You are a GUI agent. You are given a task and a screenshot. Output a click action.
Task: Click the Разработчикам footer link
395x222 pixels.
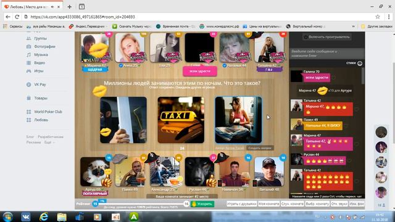click(x=51, y=137)
